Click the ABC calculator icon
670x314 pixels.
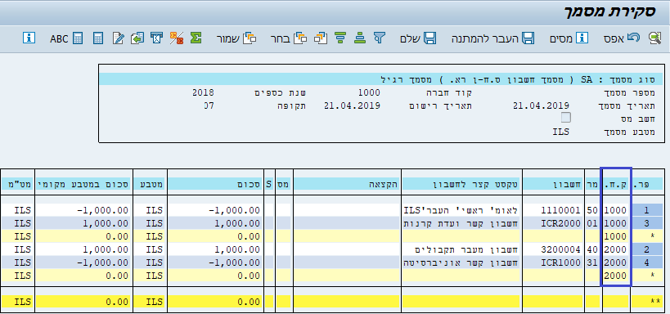click(x=66, y=38)
